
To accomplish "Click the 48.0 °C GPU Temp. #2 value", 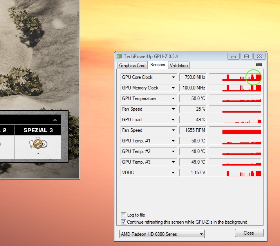I will [193, 151].
